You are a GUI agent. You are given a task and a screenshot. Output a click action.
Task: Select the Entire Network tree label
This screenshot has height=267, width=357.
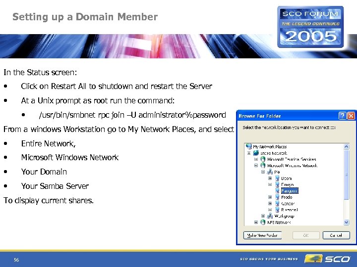[274, 153]
